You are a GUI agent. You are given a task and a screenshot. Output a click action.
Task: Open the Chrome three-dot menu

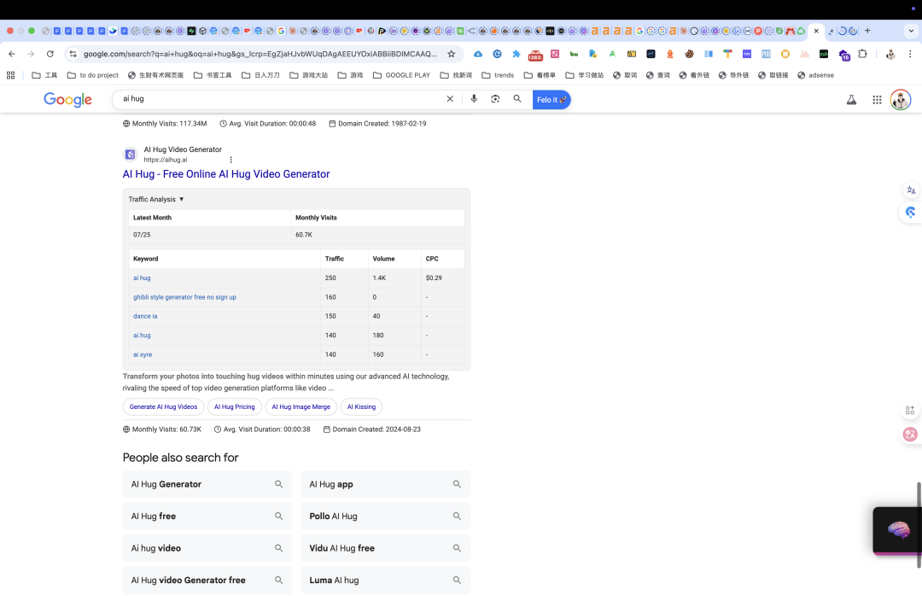point(910,54)
